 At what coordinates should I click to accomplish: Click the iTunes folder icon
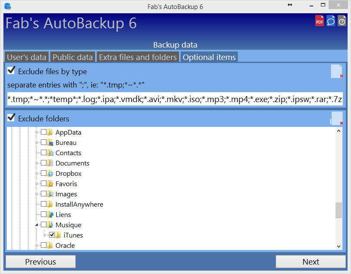click(x=58, y=235)
